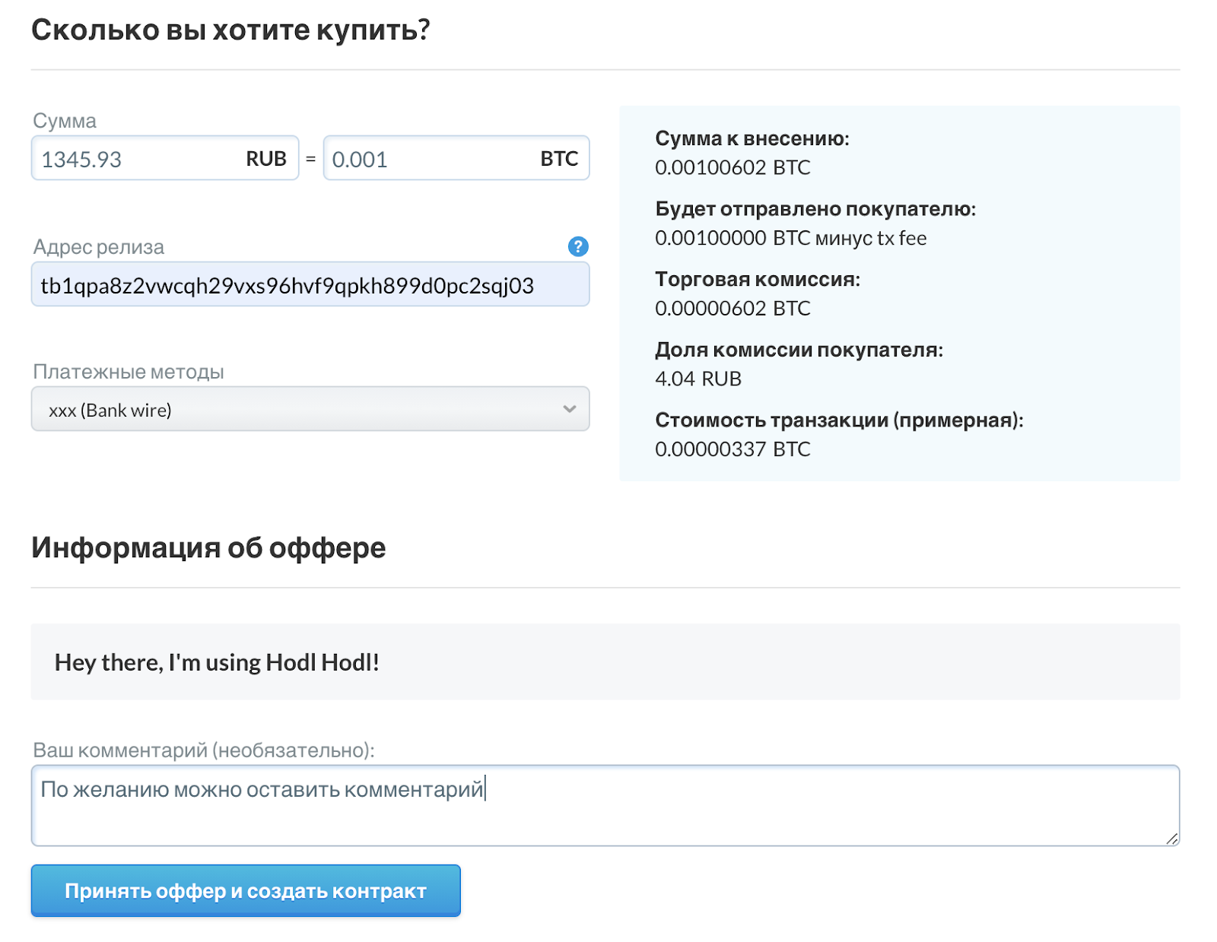The image size is (1217, 942).
Task: Click the buyer fee share value 4.04 RUB
Action: click(697, 379)
